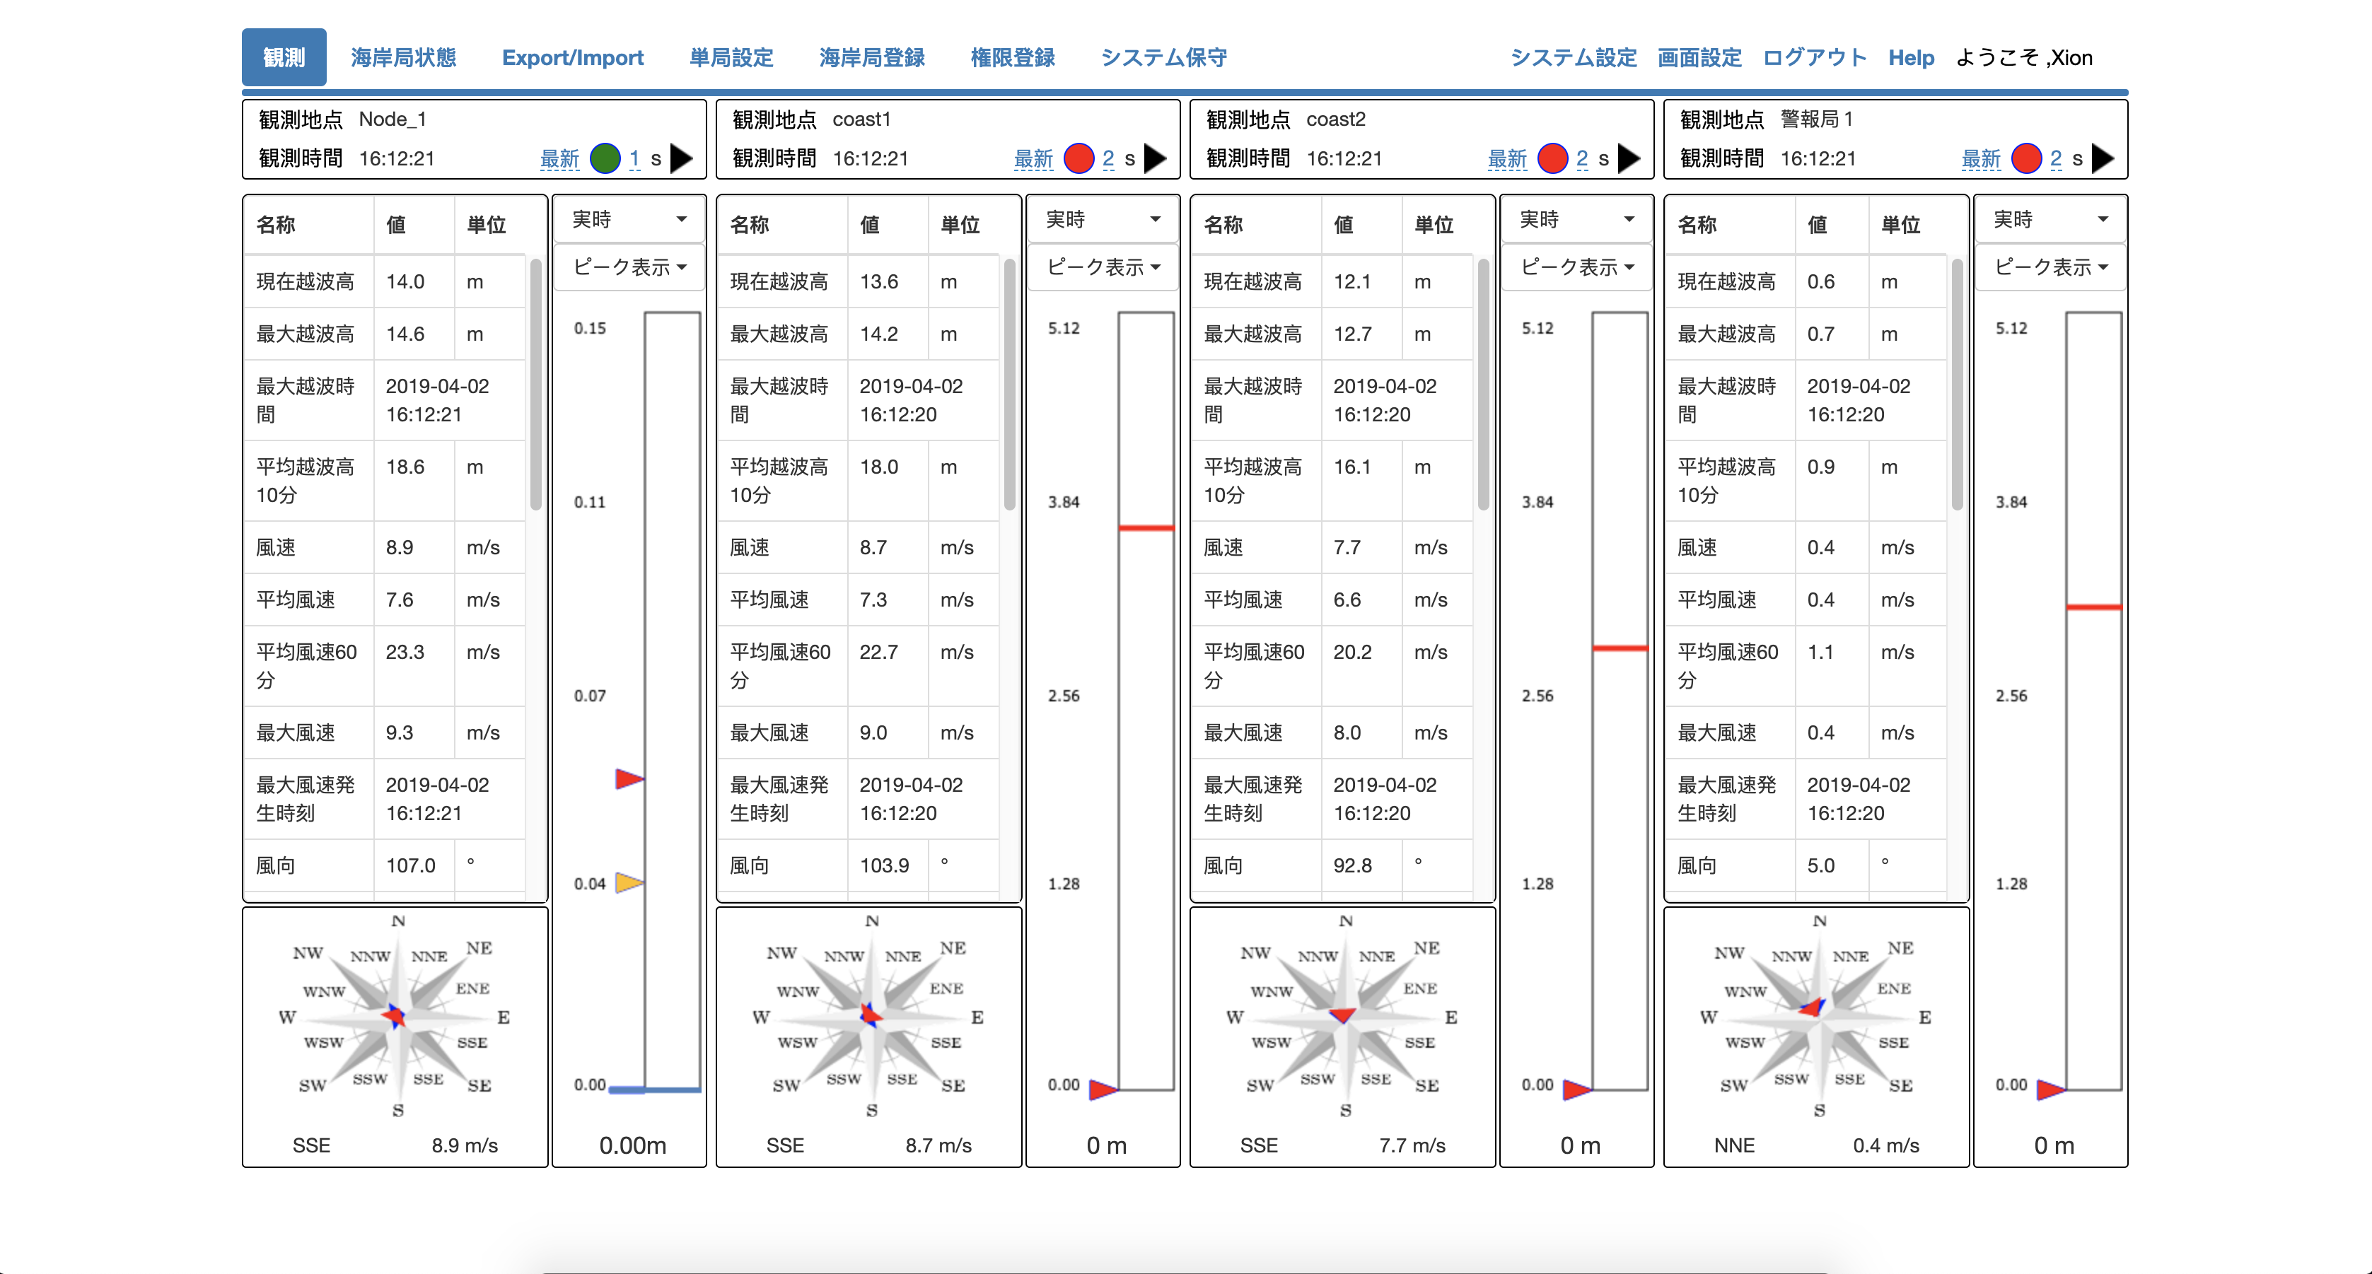The height and width of the screenshot is (1274, 2372).
Task: Click the play arrow for Node_1
Action: point(680,158)
